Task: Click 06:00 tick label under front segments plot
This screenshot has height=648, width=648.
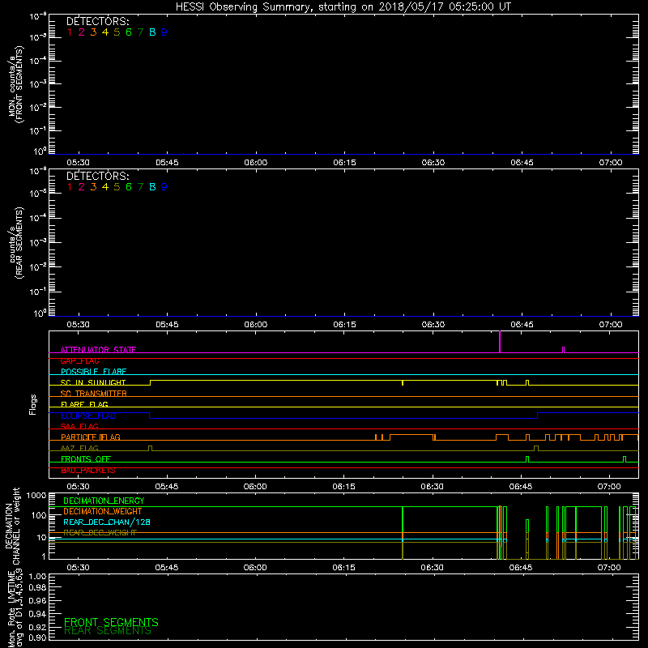Action: (x=256, y=163)
